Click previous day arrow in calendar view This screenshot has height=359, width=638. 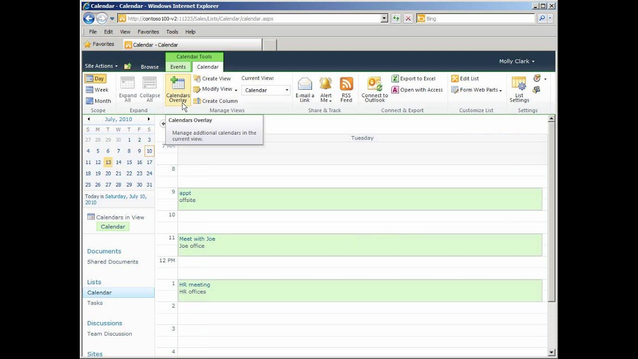coord(163,124)
